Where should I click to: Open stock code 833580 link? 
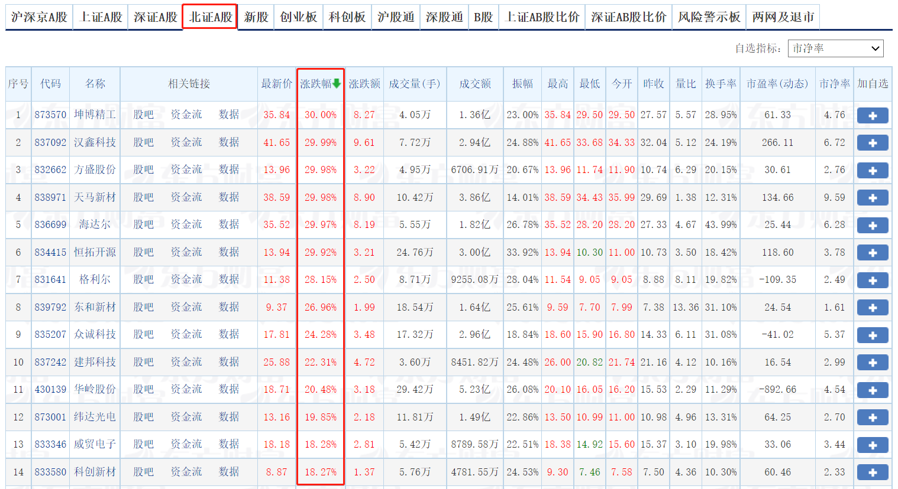pyautogui.click(x=50, y=472)
